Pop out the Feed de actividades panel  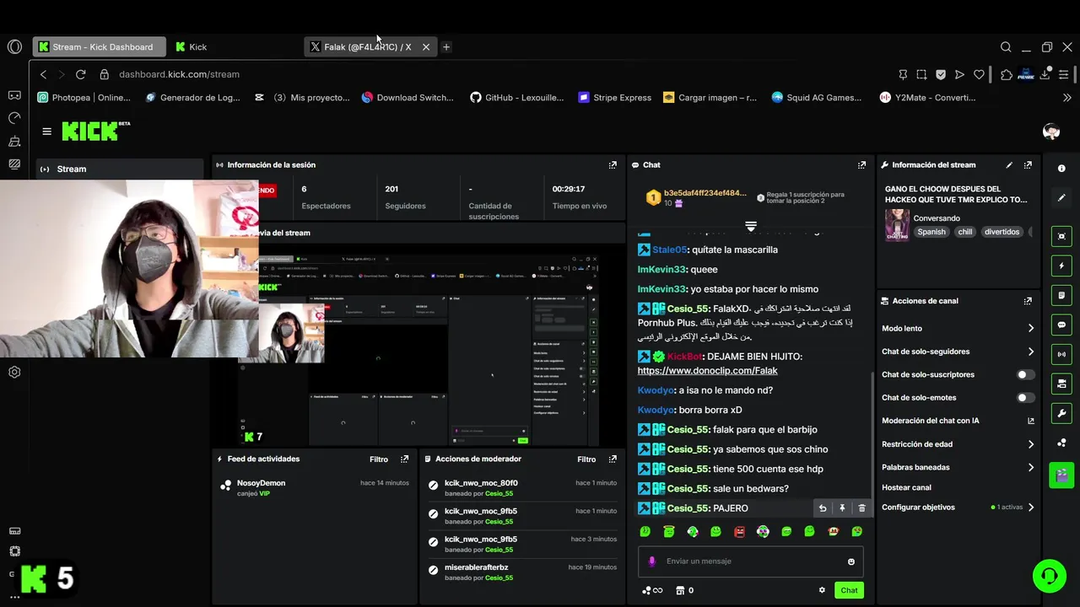pyautogui.click(x=404, y=459)
